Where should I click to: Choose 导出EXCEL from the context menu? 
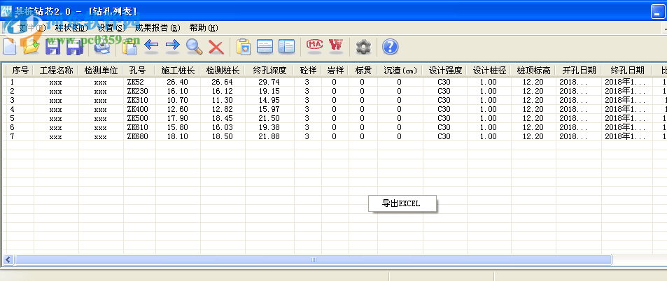coord(401,203)
